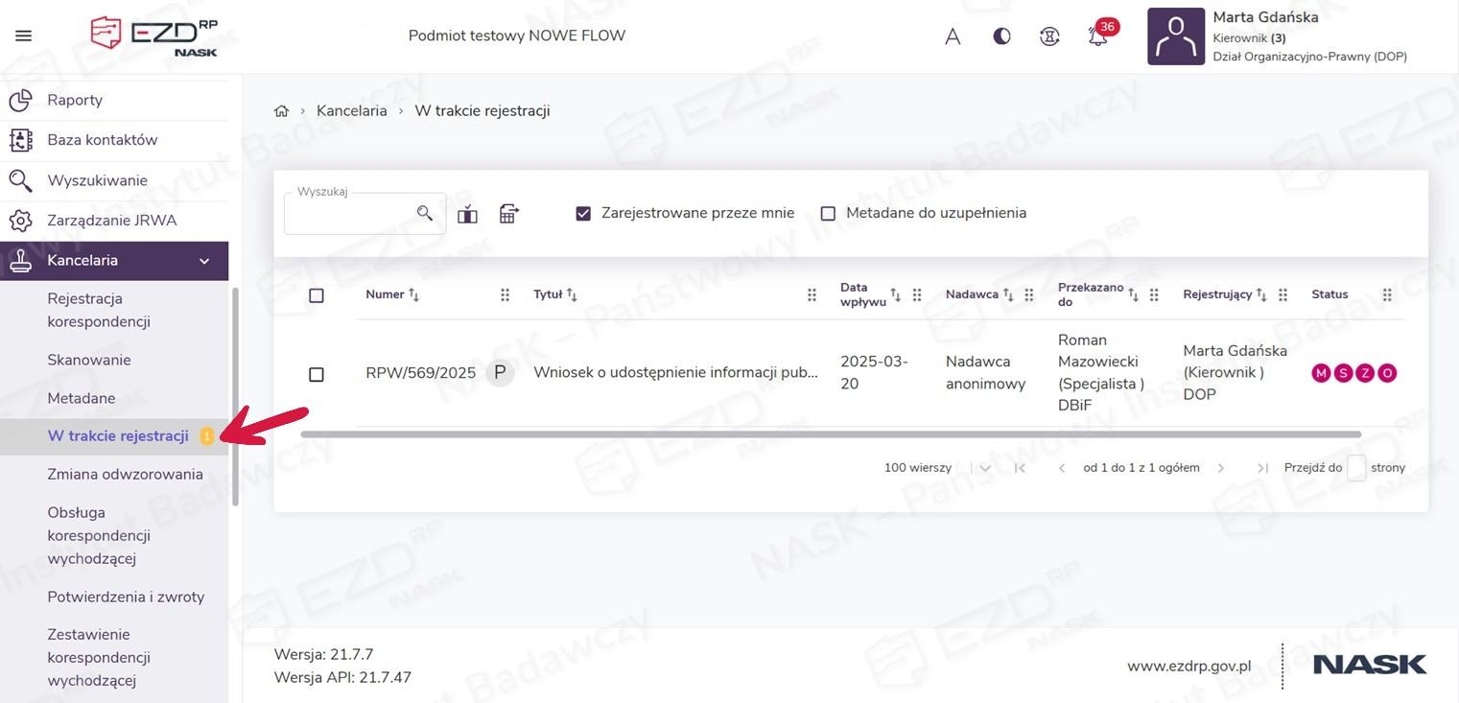Click the home icon in breadcrumb

click(x=281, y=111)
